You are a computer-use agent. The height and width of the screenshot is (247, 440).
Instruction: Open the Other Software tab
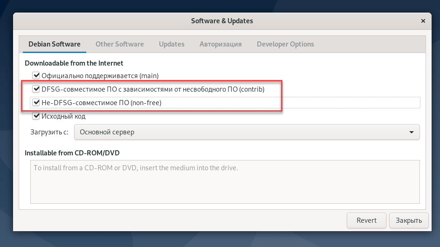pyautogui.click(x=119, y=44)
